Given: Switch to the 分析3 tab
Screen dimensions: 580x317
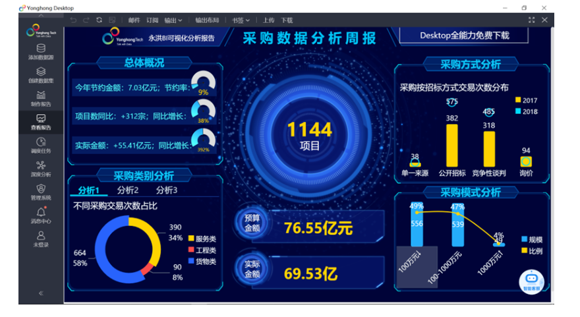Looking at the screenshot, I should (166, 190).
